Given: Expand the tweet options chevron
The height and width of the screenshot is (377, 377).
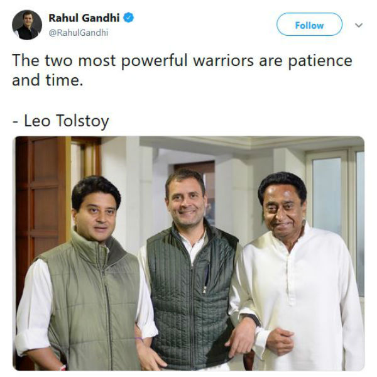Looking at the screenshot, I should 359,25.
